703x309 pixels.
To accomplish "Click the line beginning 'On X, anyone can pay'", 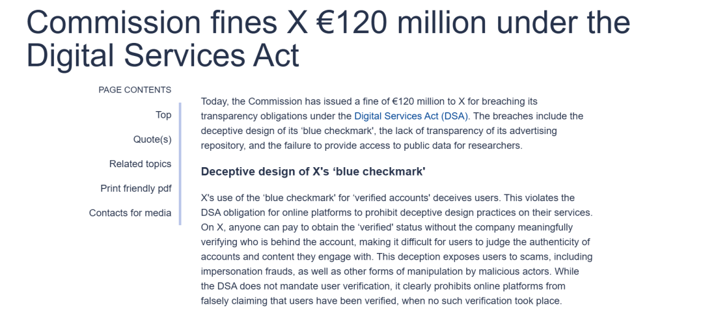I will (x=387, y=227).
